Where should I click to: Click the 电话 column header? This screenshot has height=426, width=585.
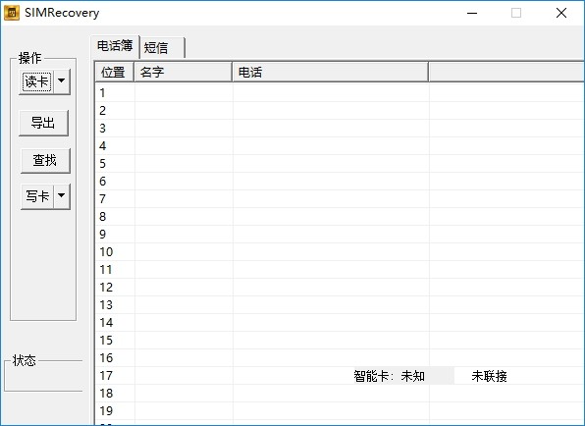330,72
